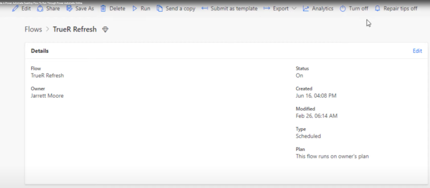
Task: Click the Modified date Feb 26, 06:14 AM
Action: tap(317, 116)
